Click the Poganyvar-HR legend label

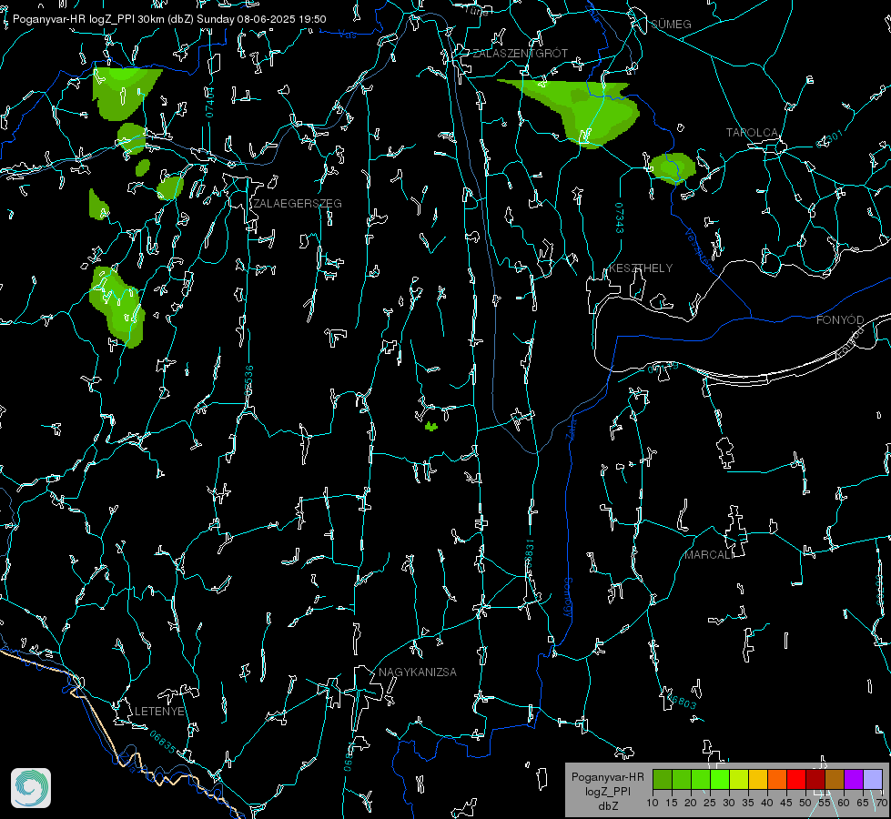(607, 776)
